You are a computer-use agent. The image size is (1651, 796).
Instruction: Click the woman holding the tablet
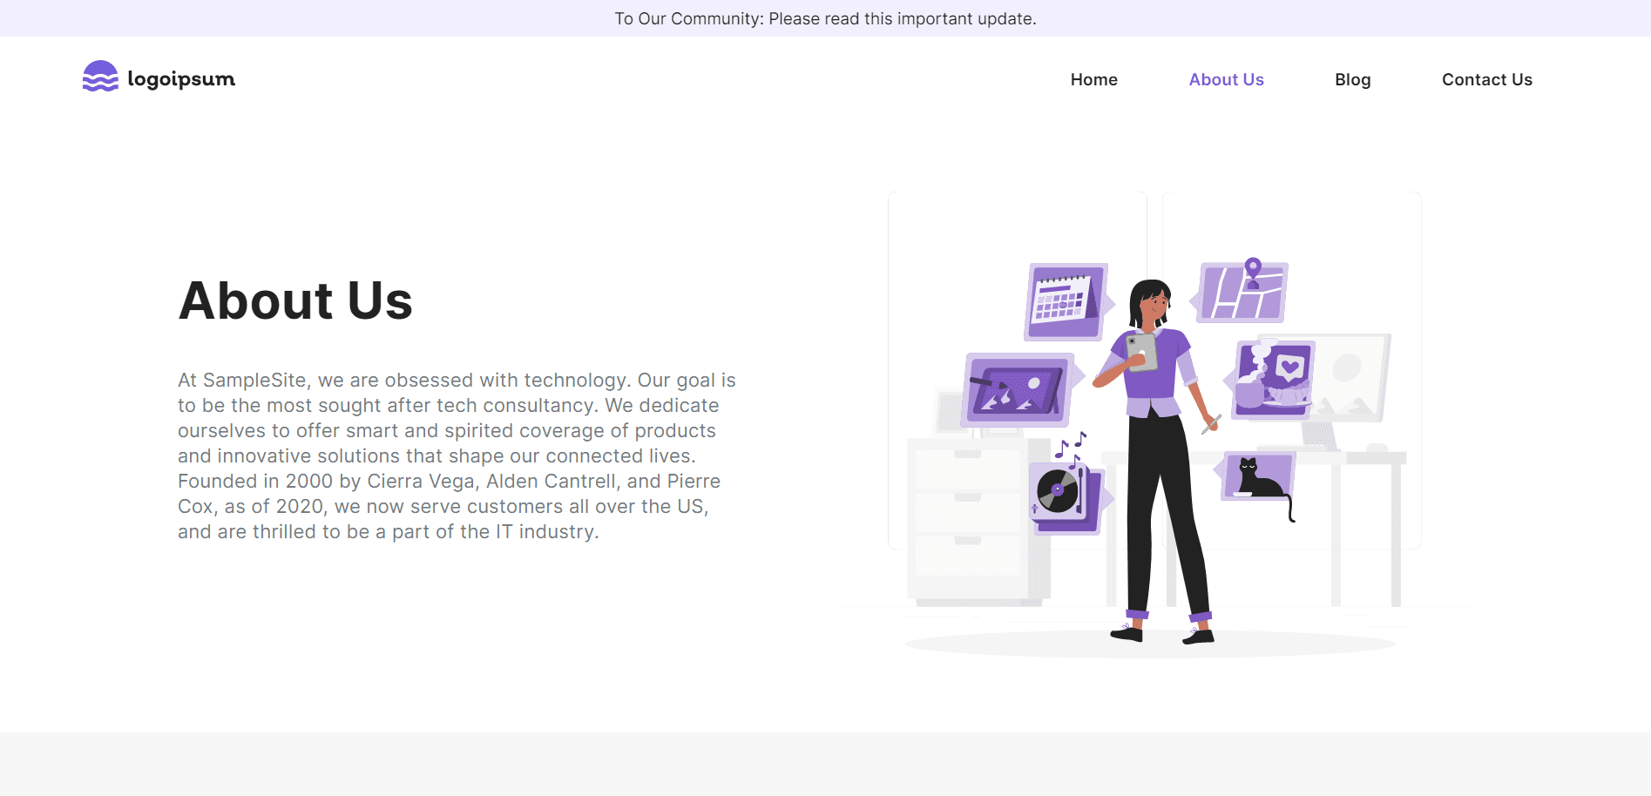click(1156, 453)
